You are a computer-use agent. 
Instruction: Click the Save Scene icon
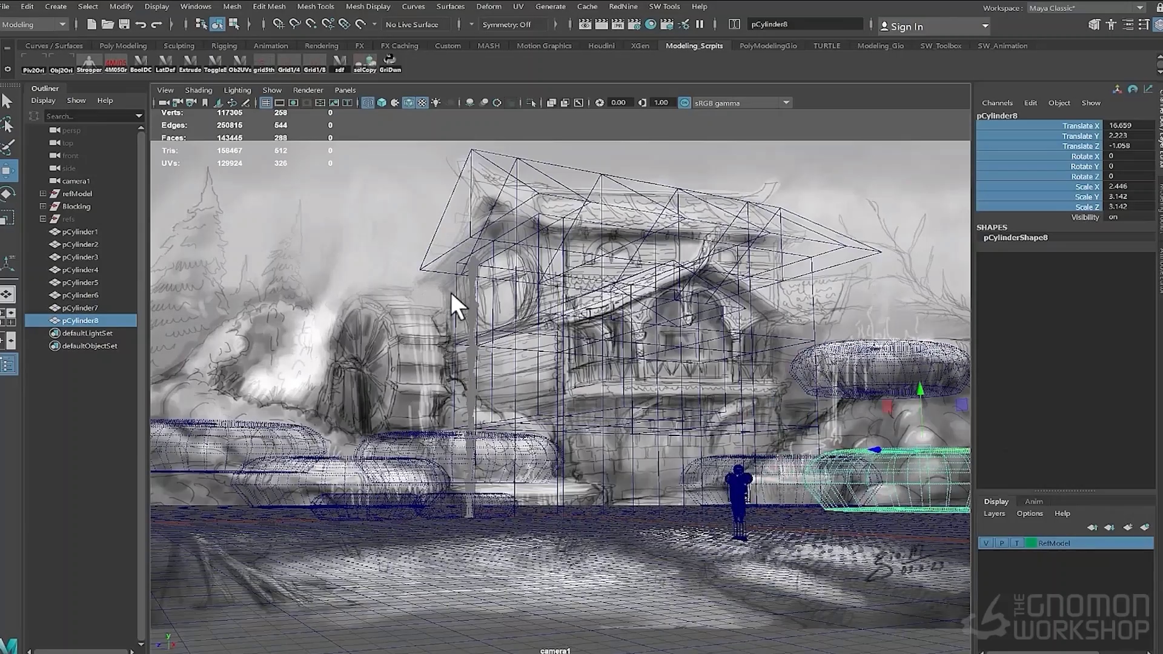coord(124,24)
